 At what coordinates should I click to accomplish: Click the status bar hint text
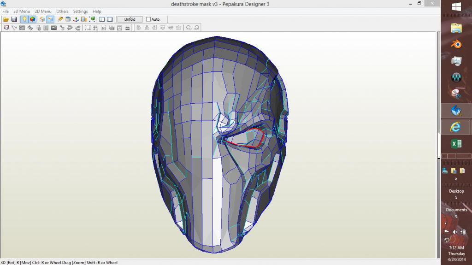tap(59, 263)
